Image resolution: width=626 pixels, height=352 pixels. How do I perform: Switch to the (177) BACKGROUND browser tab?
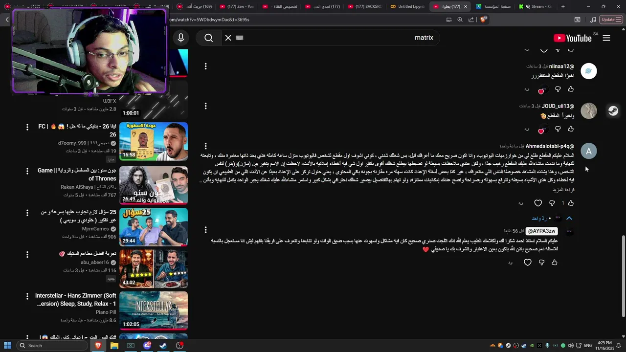[x=365, y=6]
